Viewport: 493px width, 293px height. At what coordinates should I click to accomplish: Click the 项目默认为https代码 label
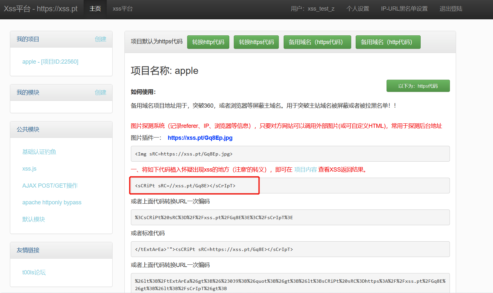(x=157, y=41)
